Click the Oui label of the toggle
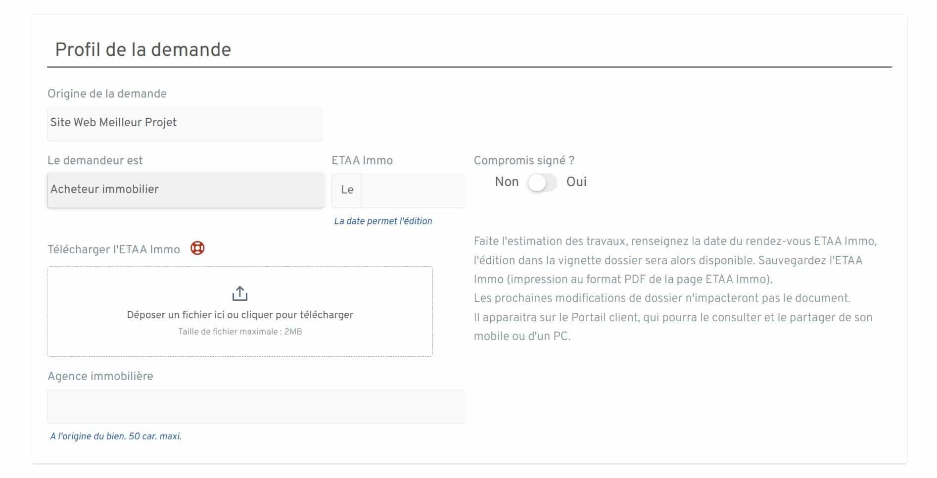The image size is (937, 478). pyautogui.click(x=576, y=182)
